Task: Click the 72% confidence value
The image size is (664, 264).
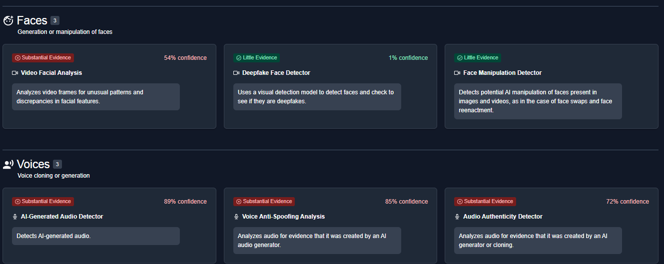Action: pyautogui.click(x=628, y=202)
